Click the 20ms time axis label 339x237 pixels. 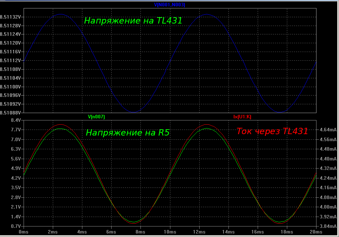(x=316, y=232)
